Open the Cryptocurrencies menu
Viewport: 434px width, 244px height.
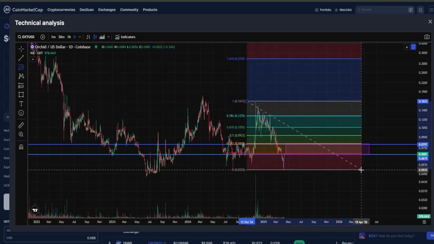click(61, 10)
